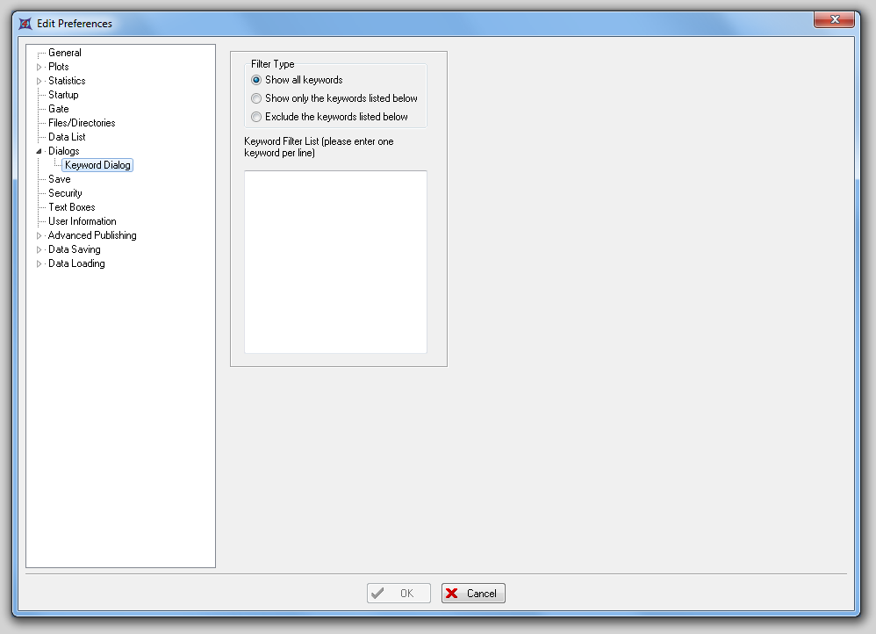Viewport: 876px width, 634px height.
Task: Click inside the Keyword Filter List text area
Action: tap(336, 263)
